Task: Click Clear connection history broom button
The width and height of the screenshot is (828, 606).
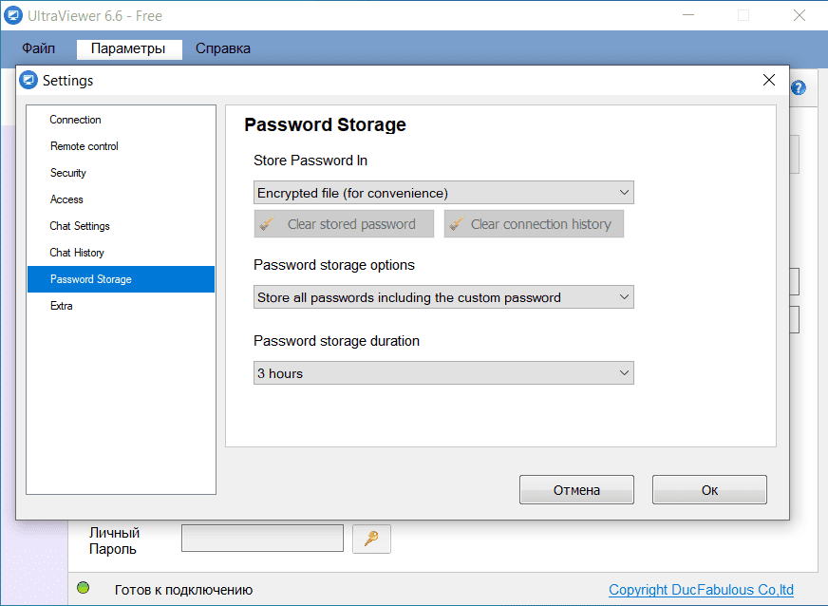Action: coord(534,224)
